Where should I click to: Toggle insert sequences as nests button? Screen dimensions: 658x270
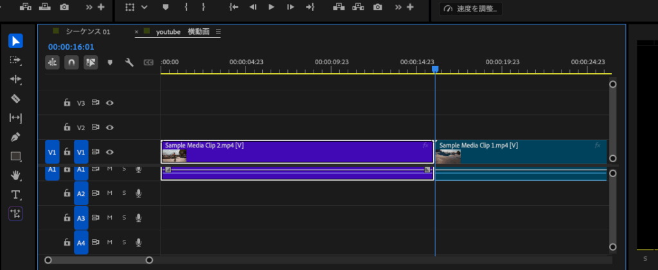[53, 62]
